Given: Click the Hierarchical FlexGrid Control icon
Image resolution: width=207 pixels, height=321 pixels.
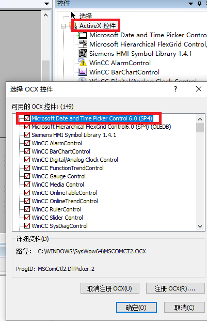Looking at the screenshot, I should point(83,44).
